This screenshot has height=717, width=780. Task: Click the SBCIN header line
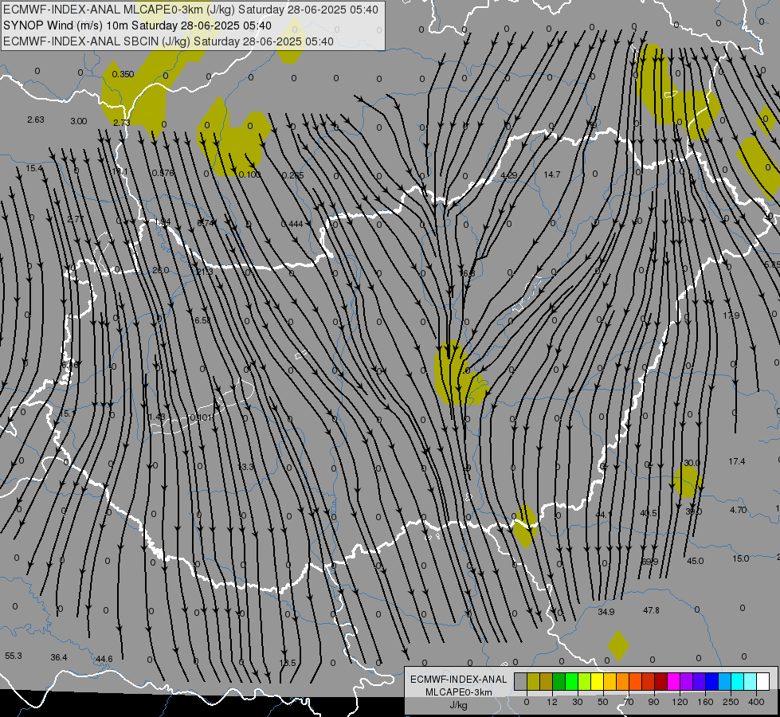tap(168, 41)
